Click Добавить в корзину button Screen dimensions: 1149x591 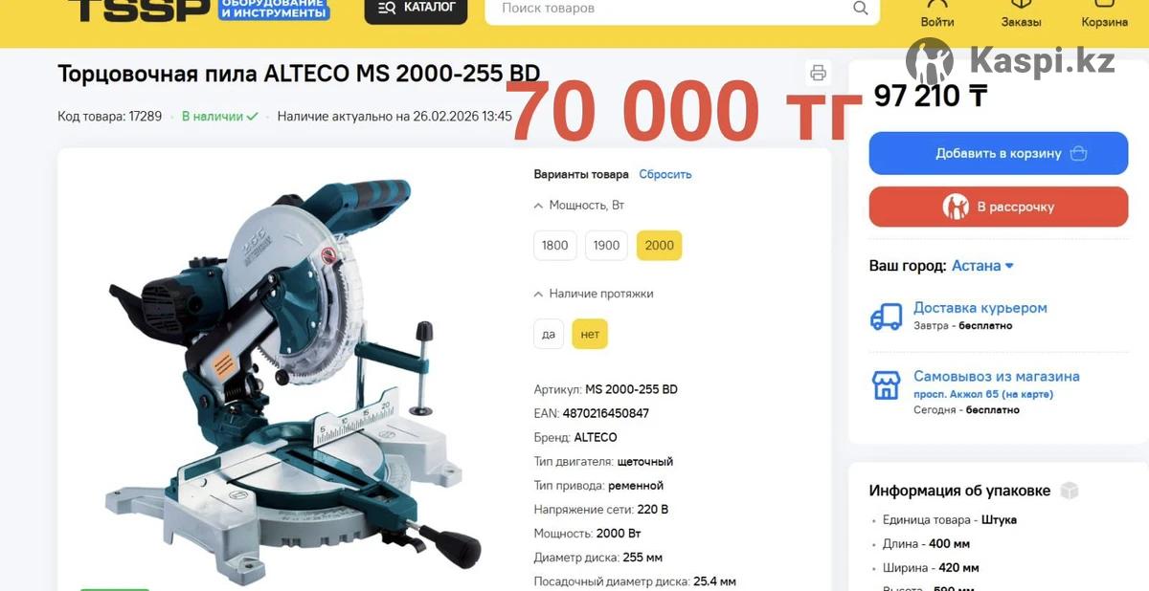(x=999, y=153)
